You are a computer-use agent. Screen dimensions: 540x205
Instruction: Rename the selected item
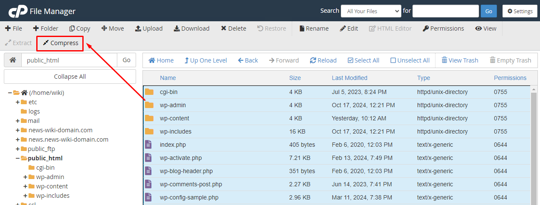(314, 28)
